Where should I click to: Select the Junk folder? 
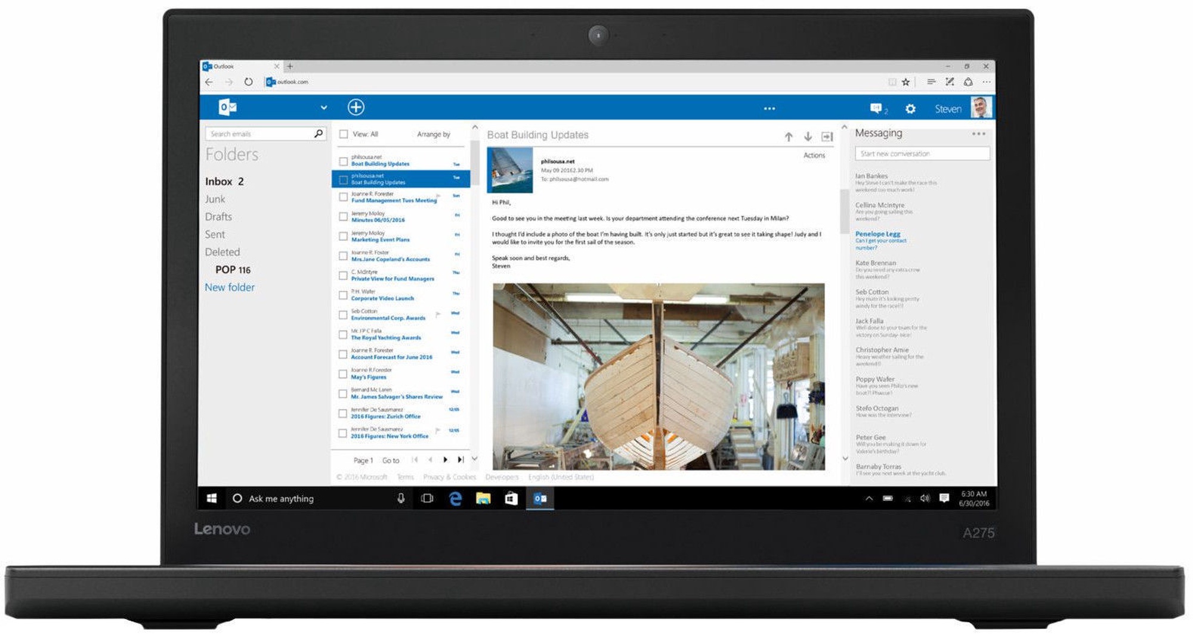[215, 200]
